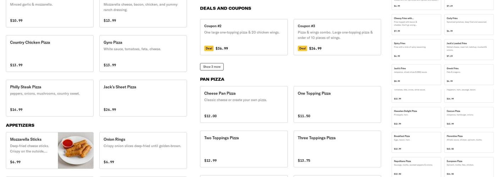497x177 pixels.
Task: Select the Hawaiian Delight Pizza card
Action: 416,117
